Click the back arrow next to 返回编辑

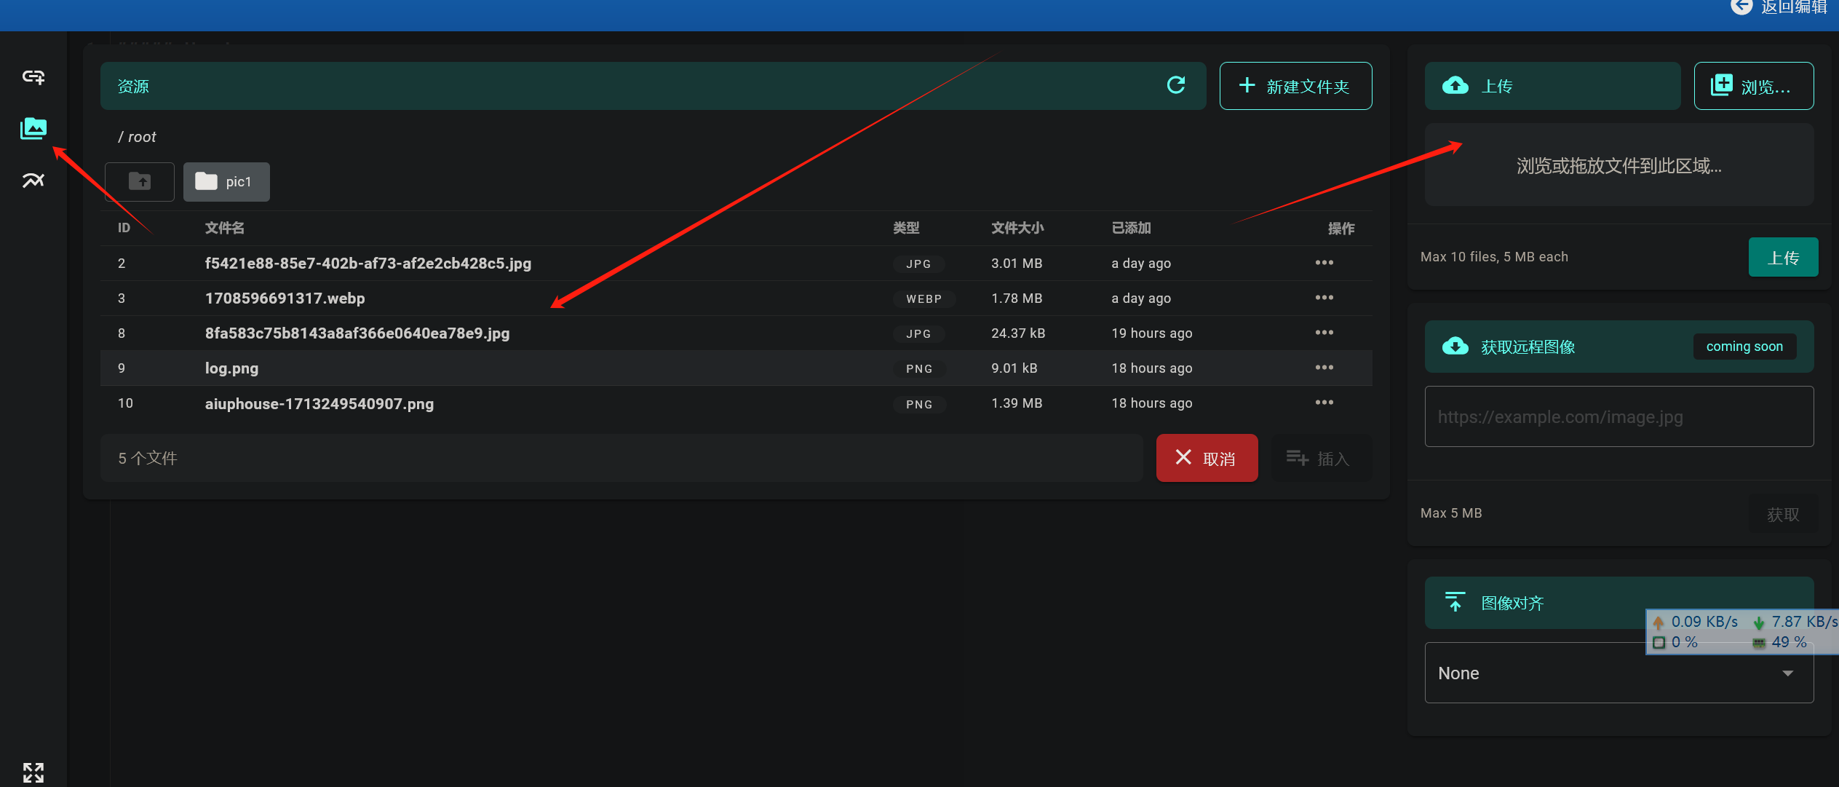tap(1741, 7)
